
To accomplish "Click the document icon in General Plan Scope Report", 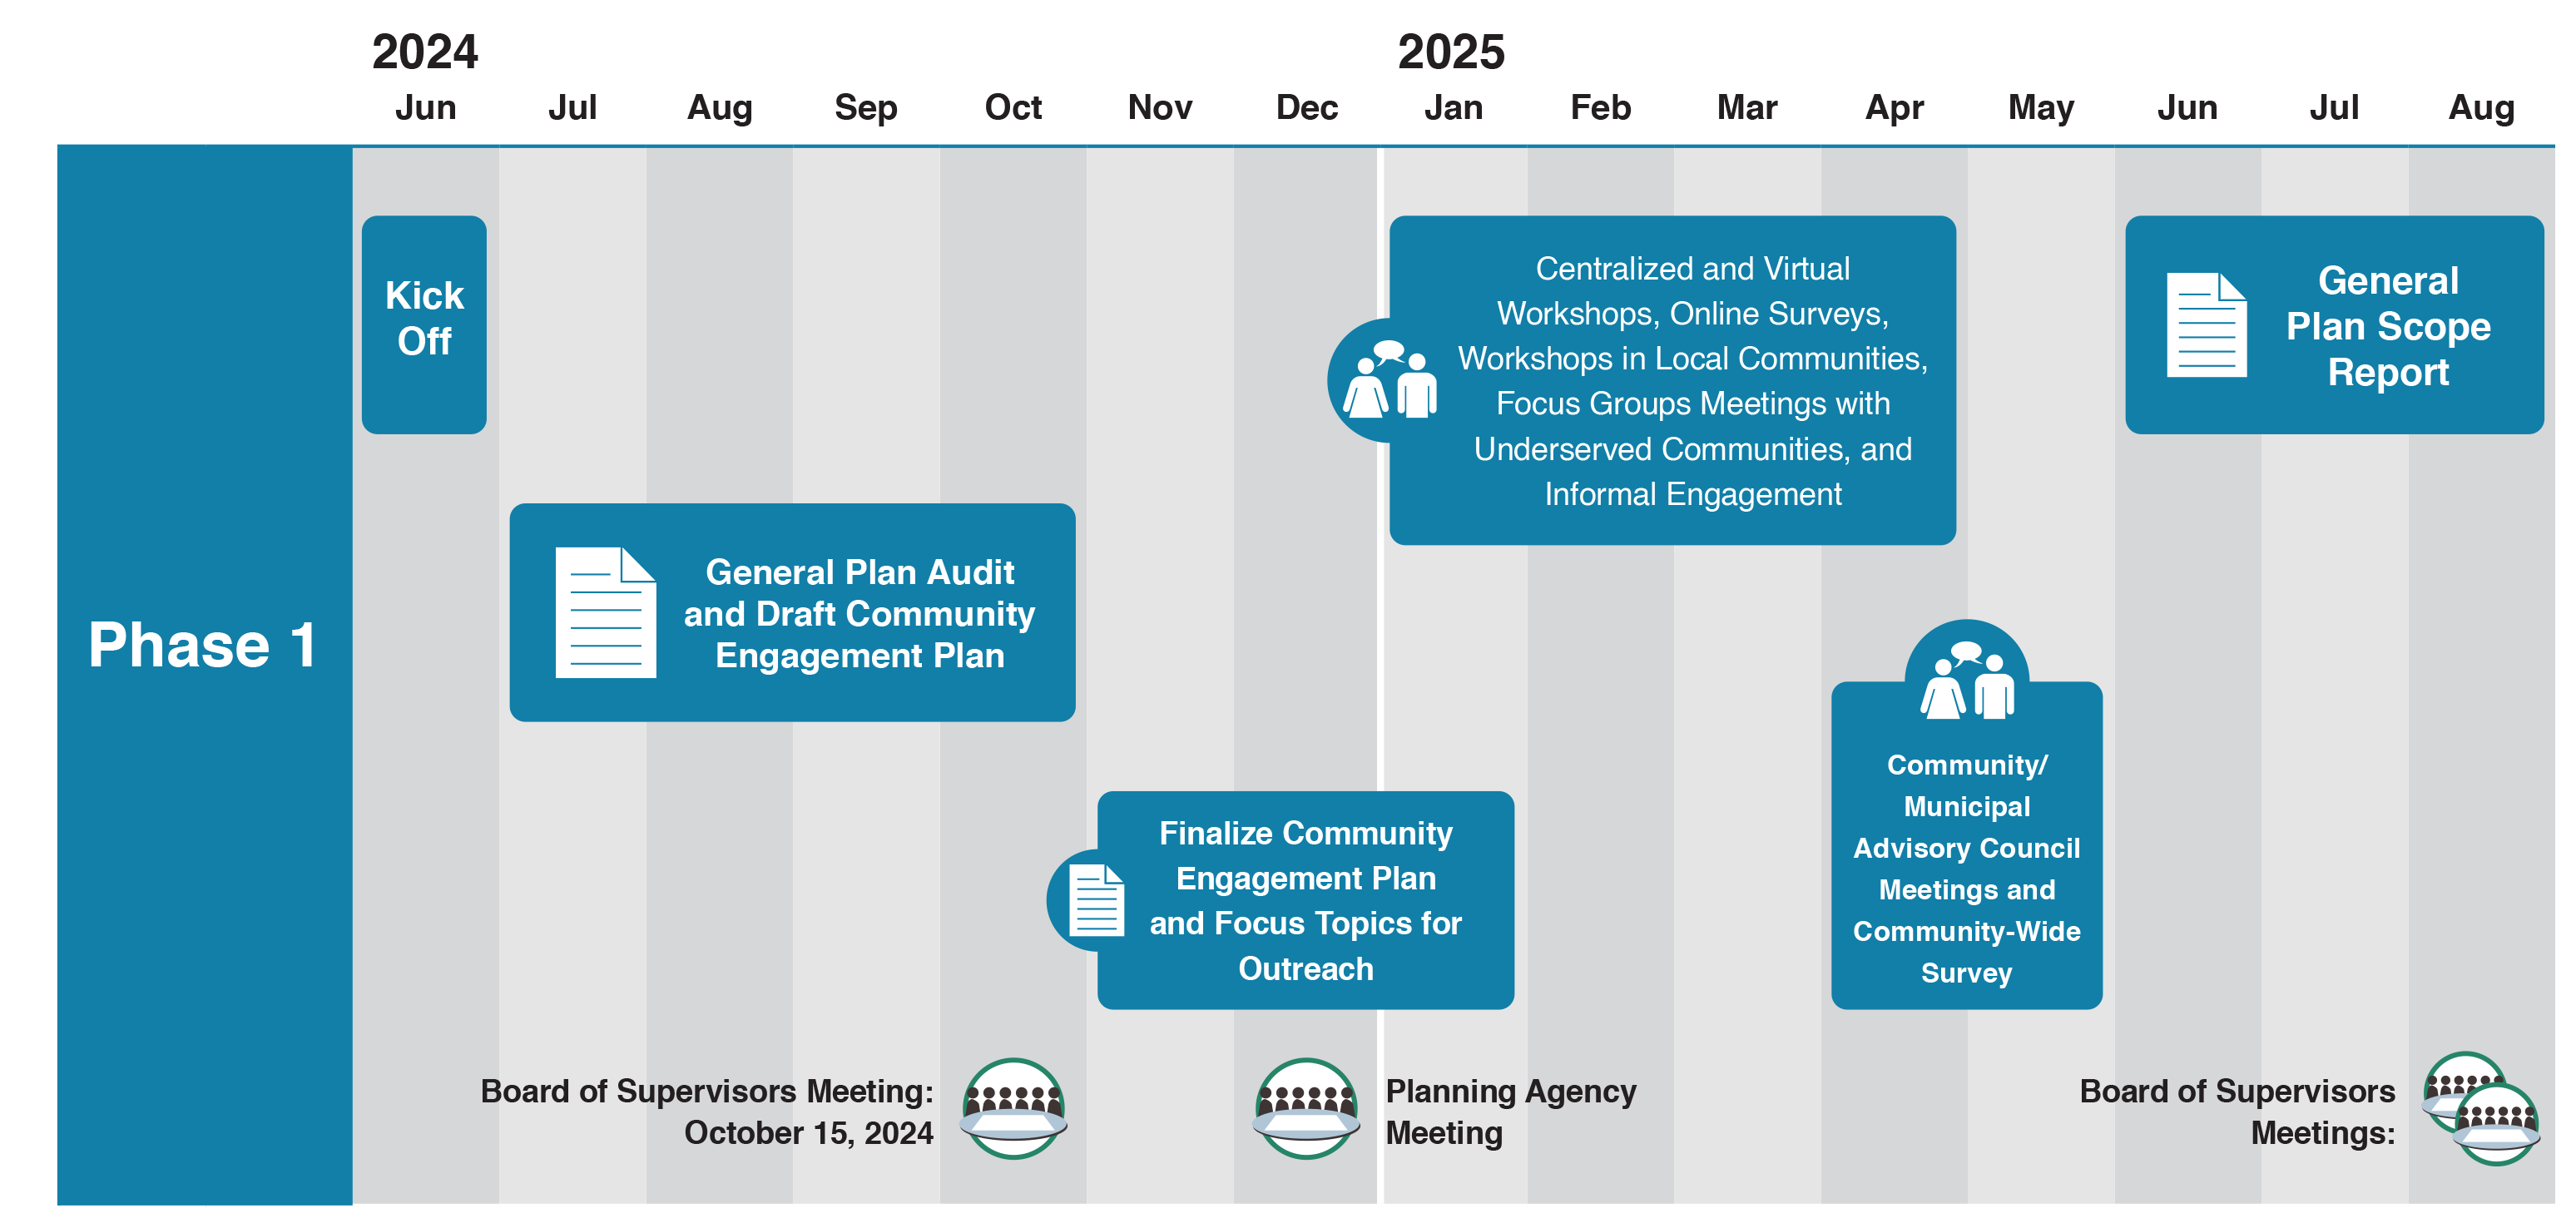I will [2206, 325].
